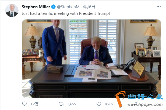Image resolution: width=166 pixels, height=110 pixels.
Task: Click the Stephen Miller display name
Action: pos(36,7)
